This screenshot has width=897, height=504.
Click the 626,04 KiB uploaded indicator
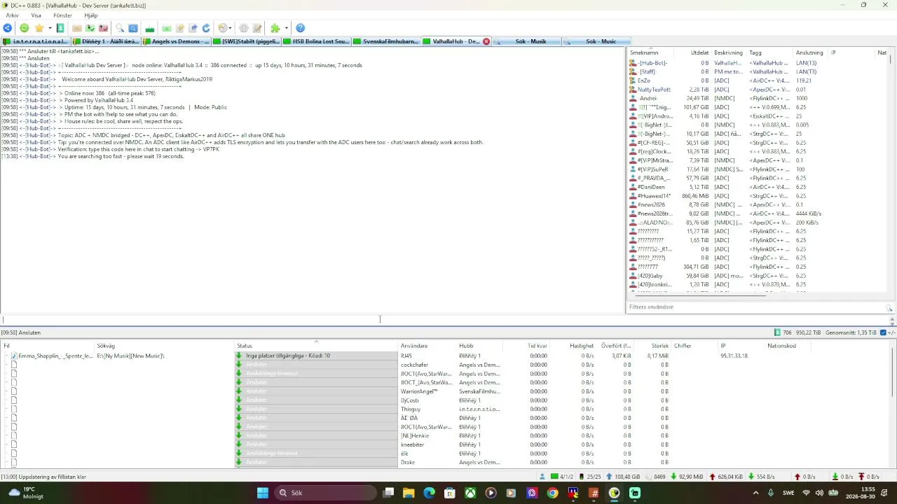pos(726,477)
